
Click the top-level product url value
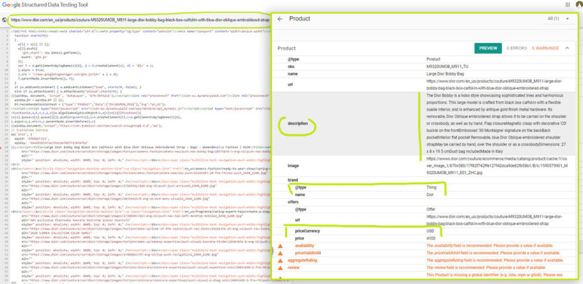pos(494,85)
